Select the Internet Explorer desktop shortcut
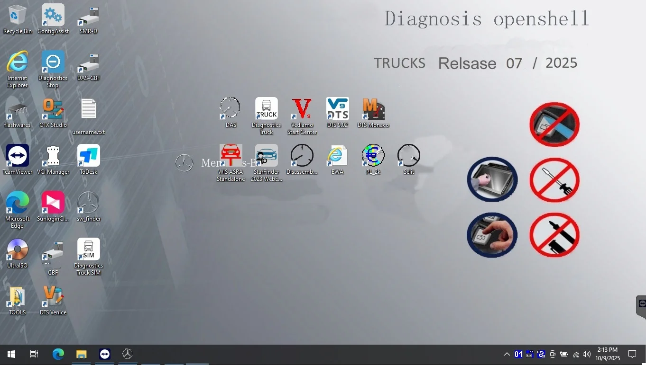The height and width of the screenshot is (365, 646). tap(18, 70)
